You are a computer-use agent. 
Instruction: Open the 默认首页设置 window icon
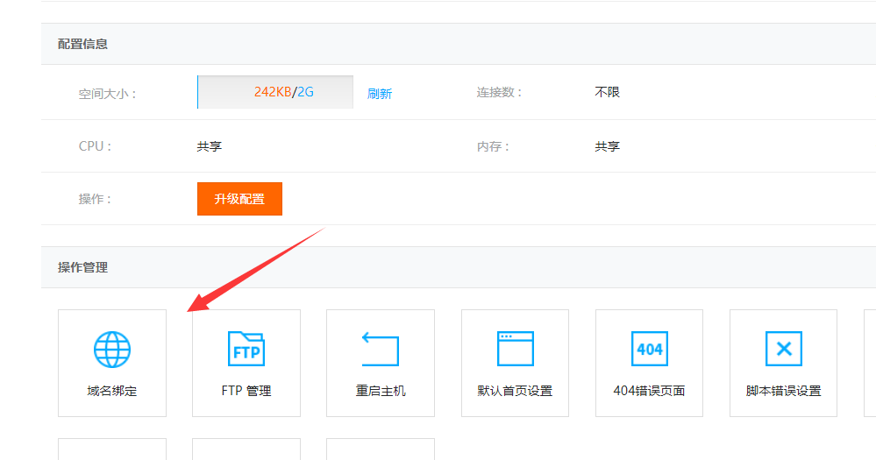pyautogui.click(x=515, y=349)
